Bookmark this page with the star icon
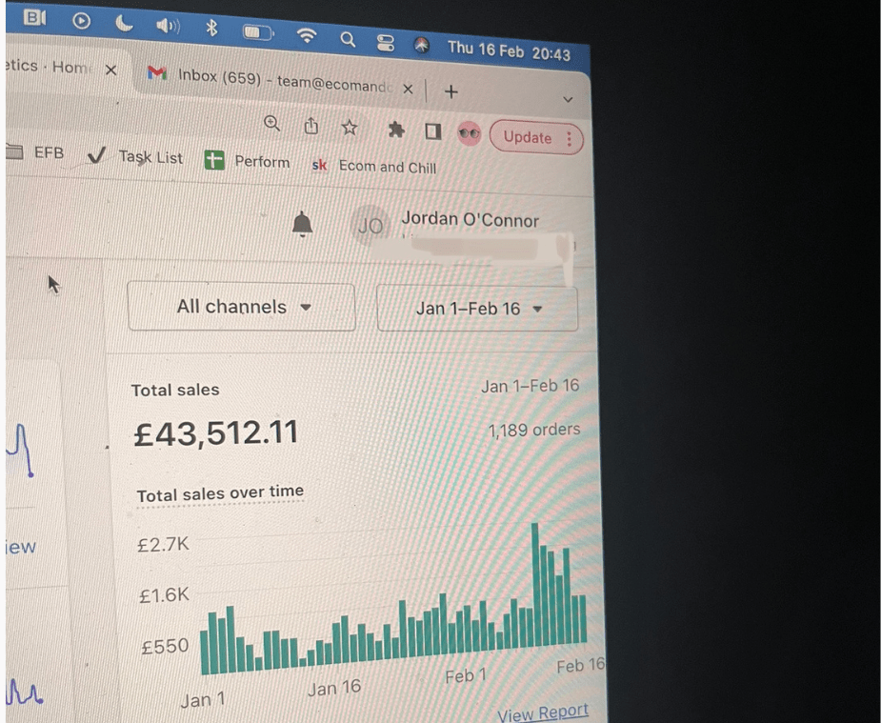 pyautogui.click(x=350, y=128)
